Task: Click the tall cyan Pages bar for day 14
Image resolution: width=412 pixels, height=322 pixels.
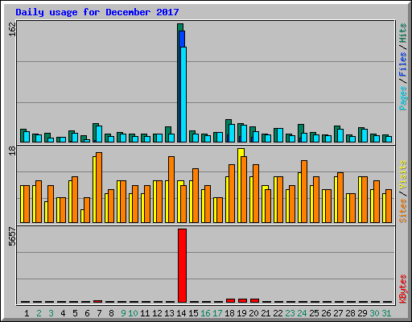Action: 183,94
